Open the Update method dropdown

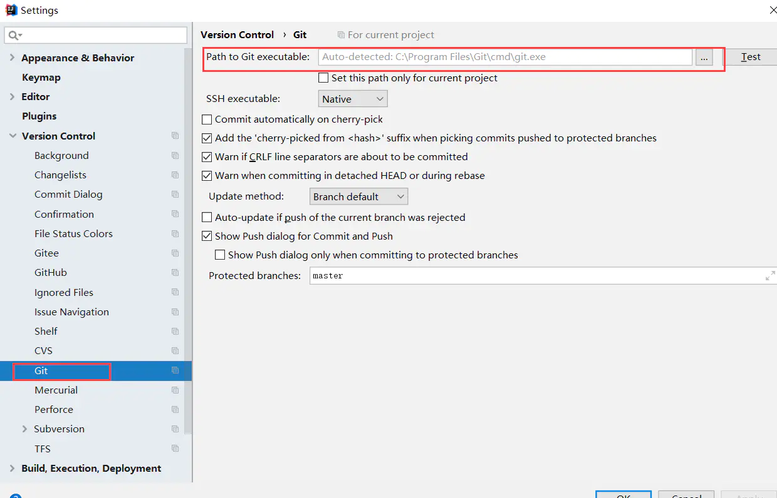pyautogui.click(x=358, y=196)
